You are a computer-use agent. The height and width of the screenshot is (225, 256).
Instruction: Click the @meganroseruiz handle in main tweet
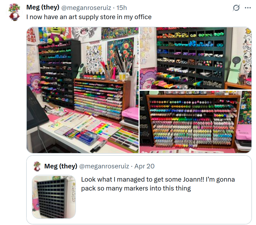pos(86,8)
